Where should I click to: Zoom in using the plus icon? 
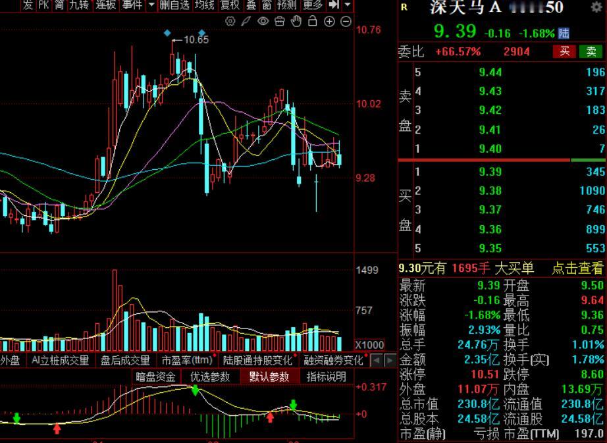pyautogui.click(x=329, y=21)
